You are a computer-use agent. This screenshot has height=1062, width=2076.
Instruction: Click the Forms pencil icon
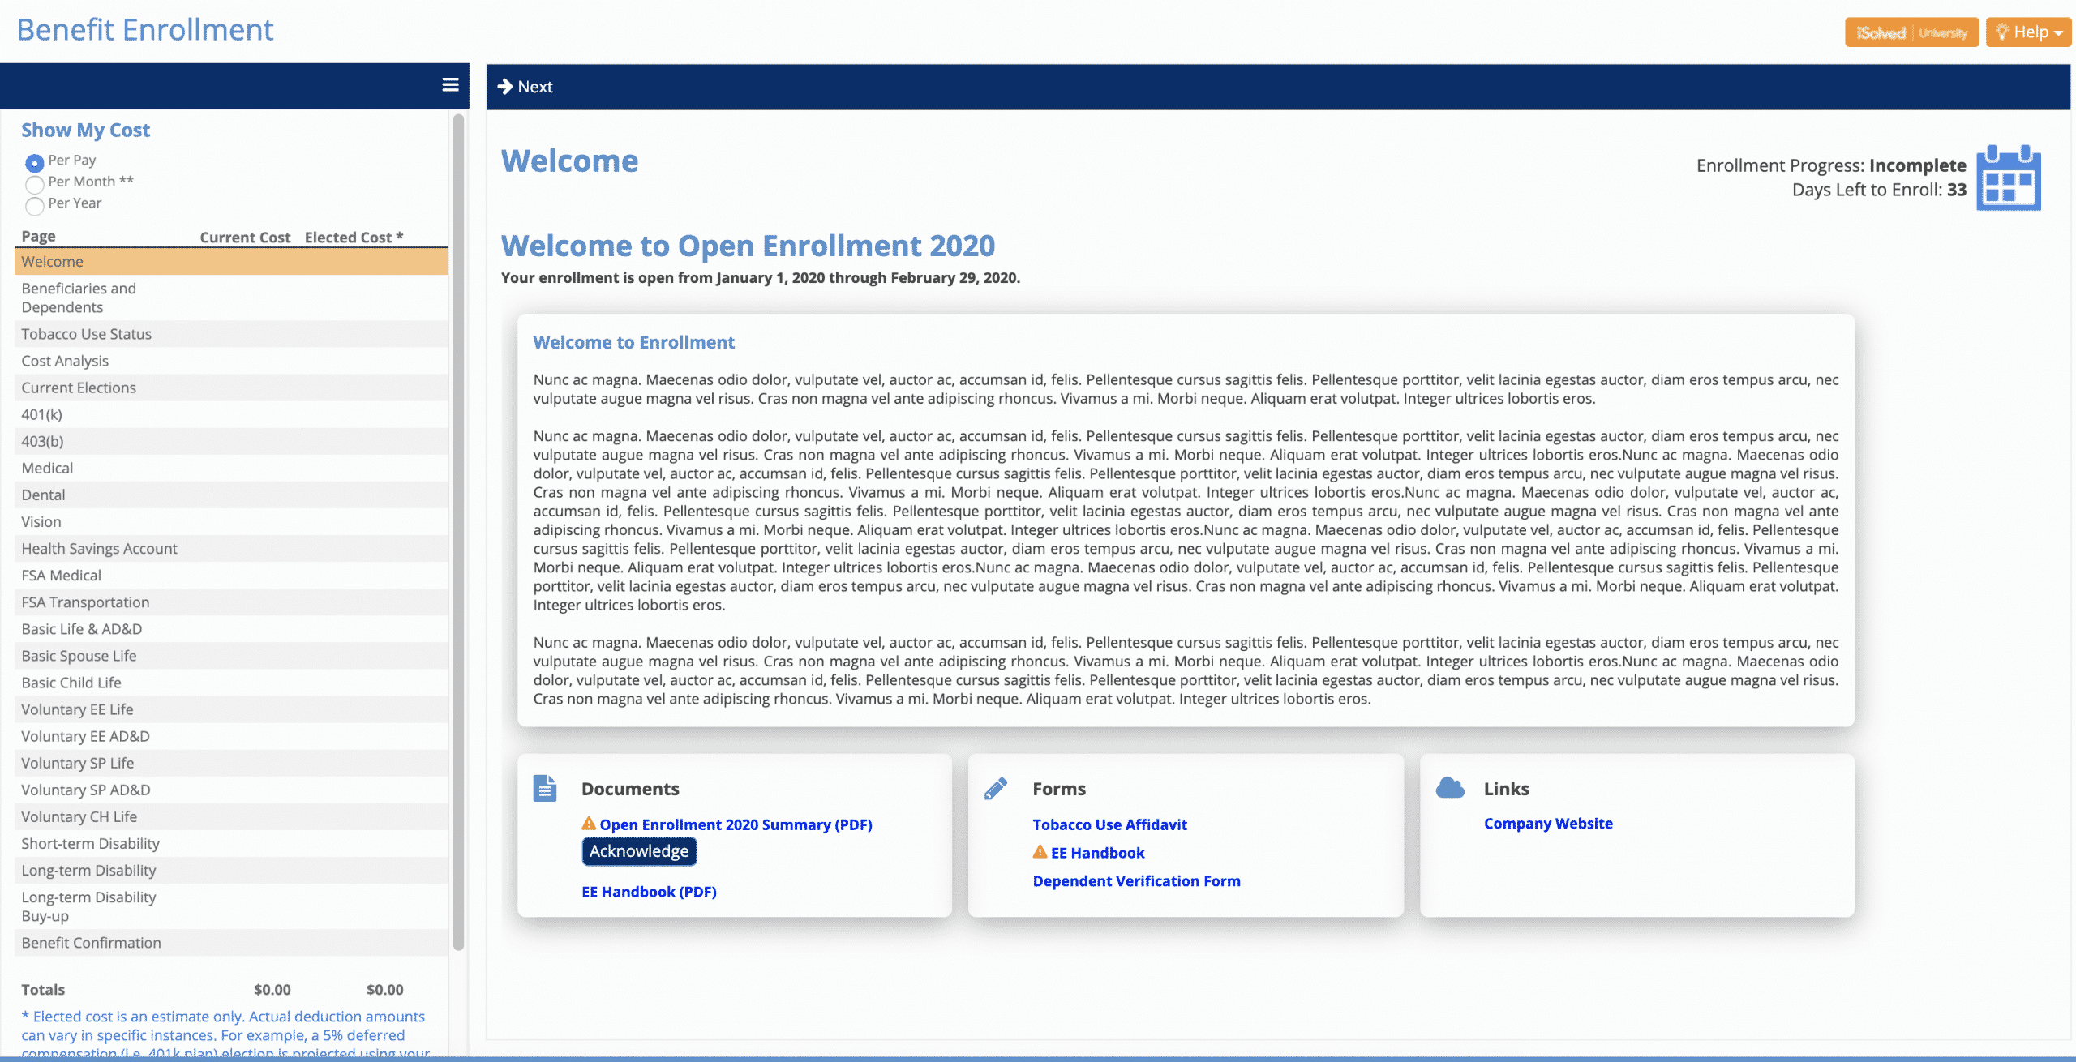(996, 789)
